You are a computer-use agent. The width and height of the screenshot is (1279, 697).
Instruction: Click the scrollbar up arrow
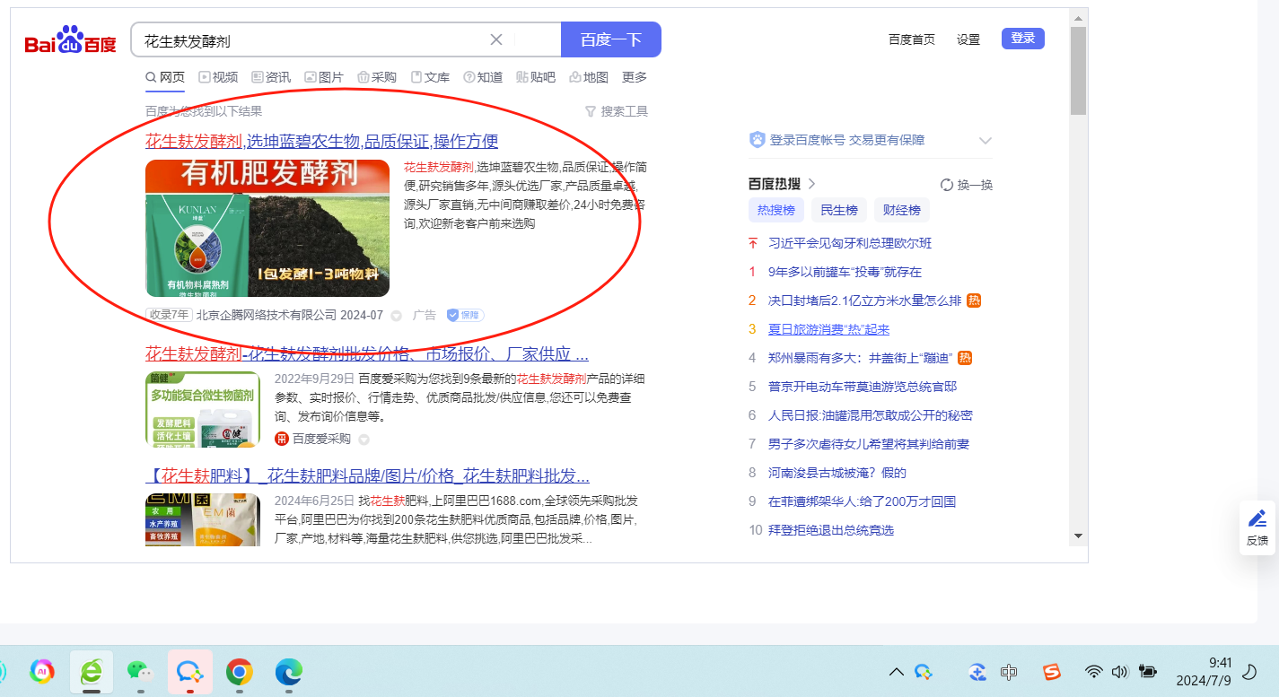click(1078, 16)
